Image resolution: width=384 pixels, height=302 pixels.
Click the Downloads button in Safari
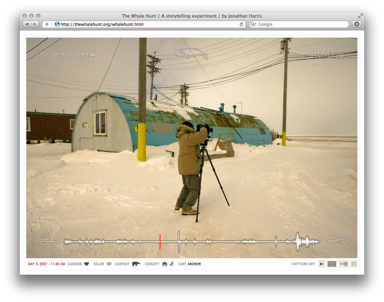pyautogui.click(x=356, y=24)
